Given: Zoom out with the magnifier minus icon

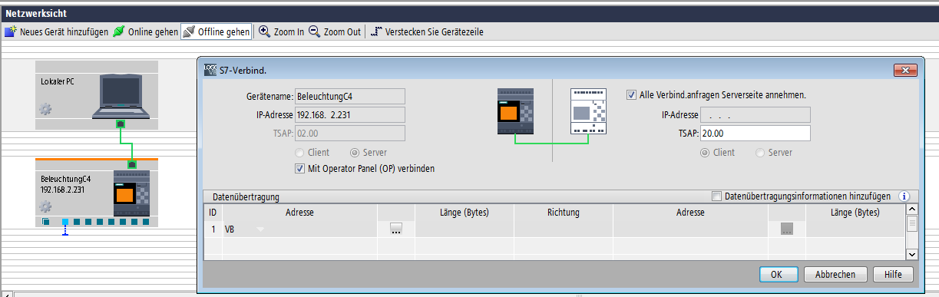Looking at the screenshot, I should 314,32.
